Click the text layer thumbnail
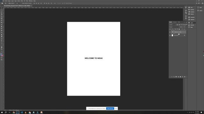 click(x=173, y=32)
